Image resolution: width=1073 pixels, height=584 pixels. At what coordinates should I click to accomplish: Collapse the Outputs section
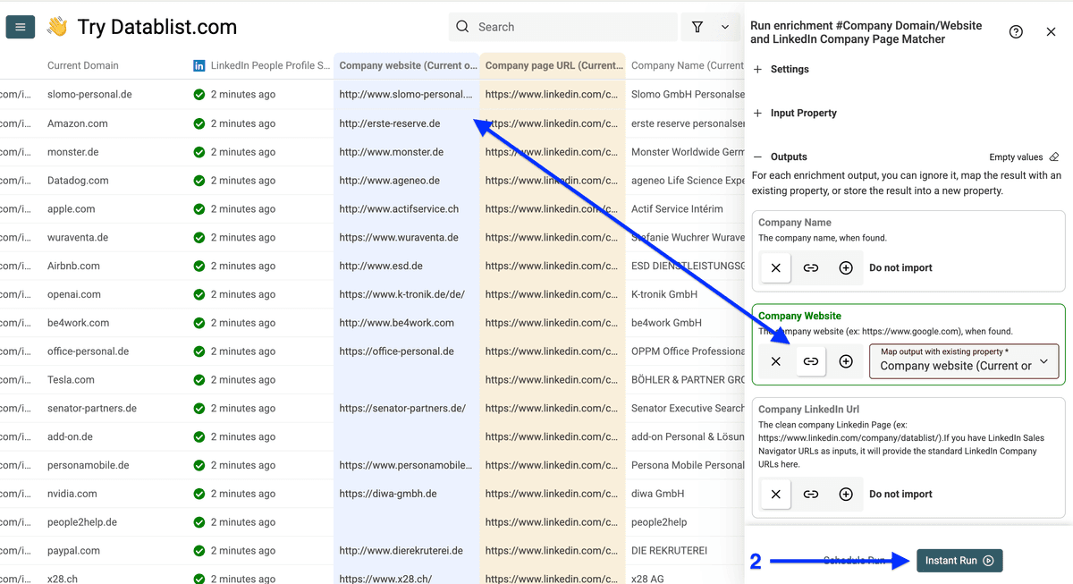(x=780, y=157)
